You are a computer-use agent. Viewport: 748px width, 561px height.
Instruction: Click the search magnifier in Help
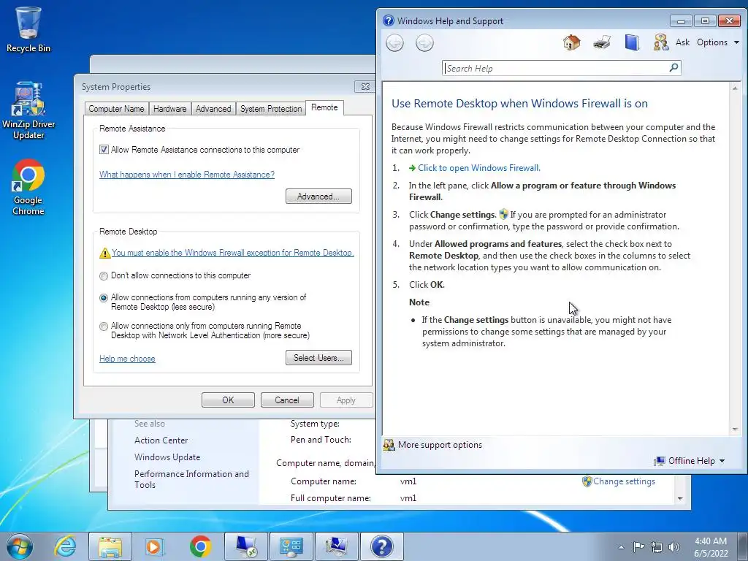click(x=673, y=68)
